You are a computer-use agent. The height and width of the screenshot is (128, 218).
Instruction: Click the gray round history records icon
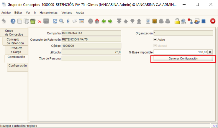coord(90,21)
